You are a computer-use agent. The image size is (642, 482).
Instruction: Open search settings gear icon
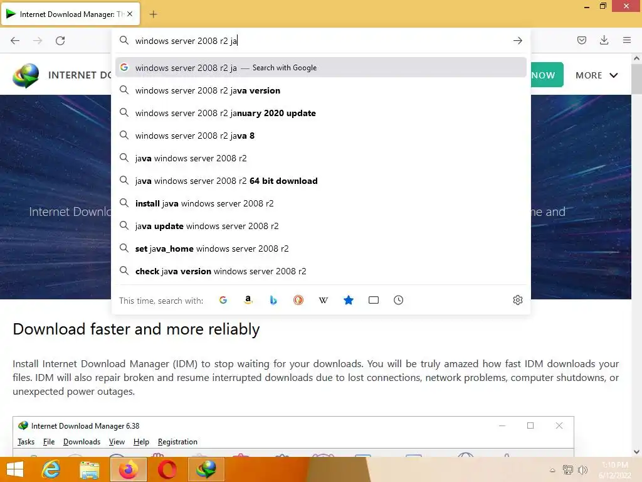[x=517, y=300]
